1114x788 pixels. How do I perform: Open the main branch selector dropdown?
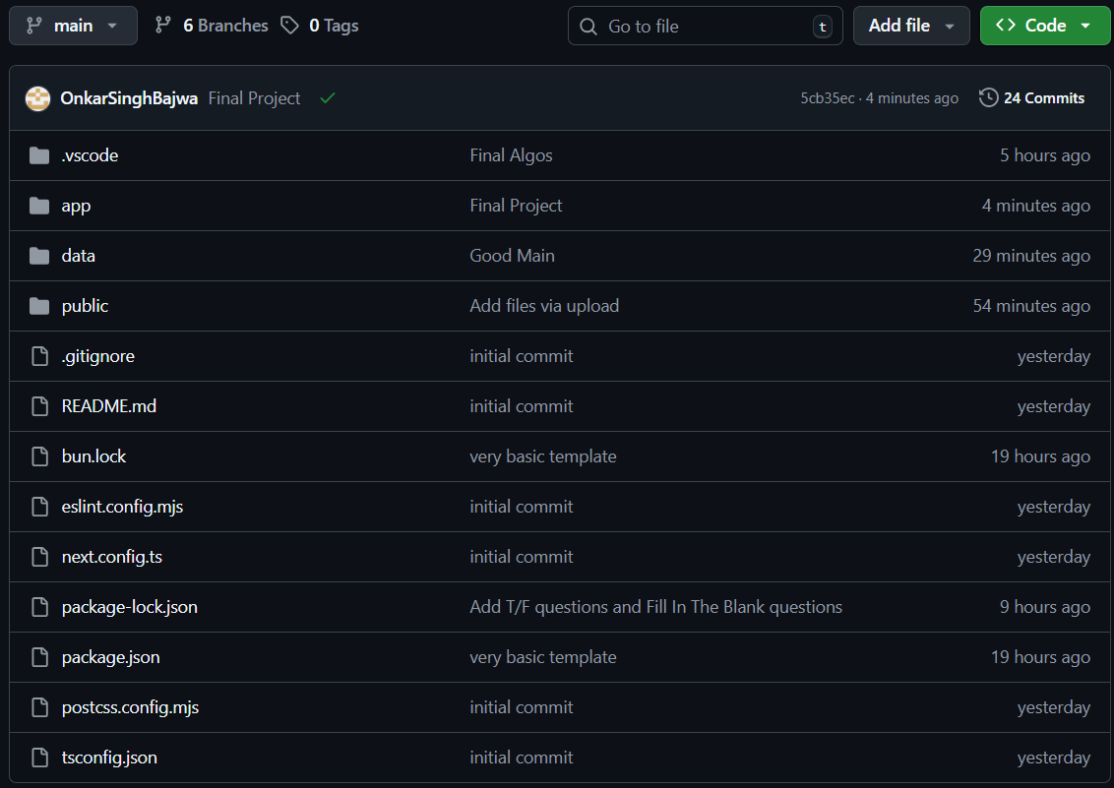[73, 26]
